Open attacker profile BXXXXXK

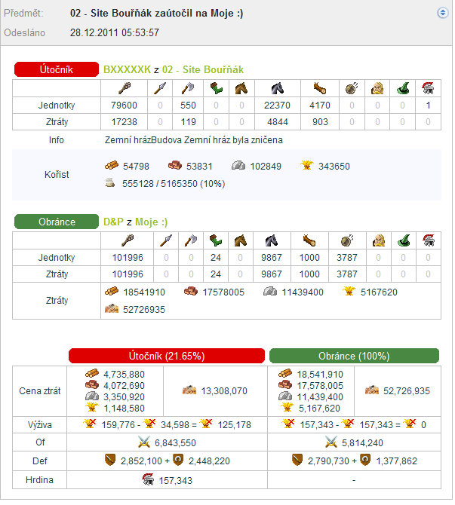tap(127, 69)
